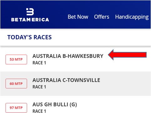The height and width of the screenshot is (113, 151).
Task: Open the Bet Now menu
Action: pos(78,17)
